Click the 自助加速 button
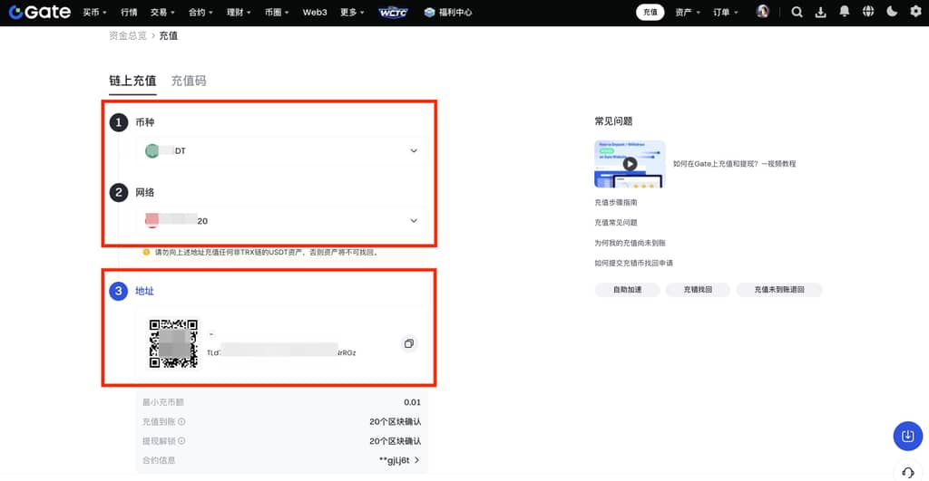 627,290
